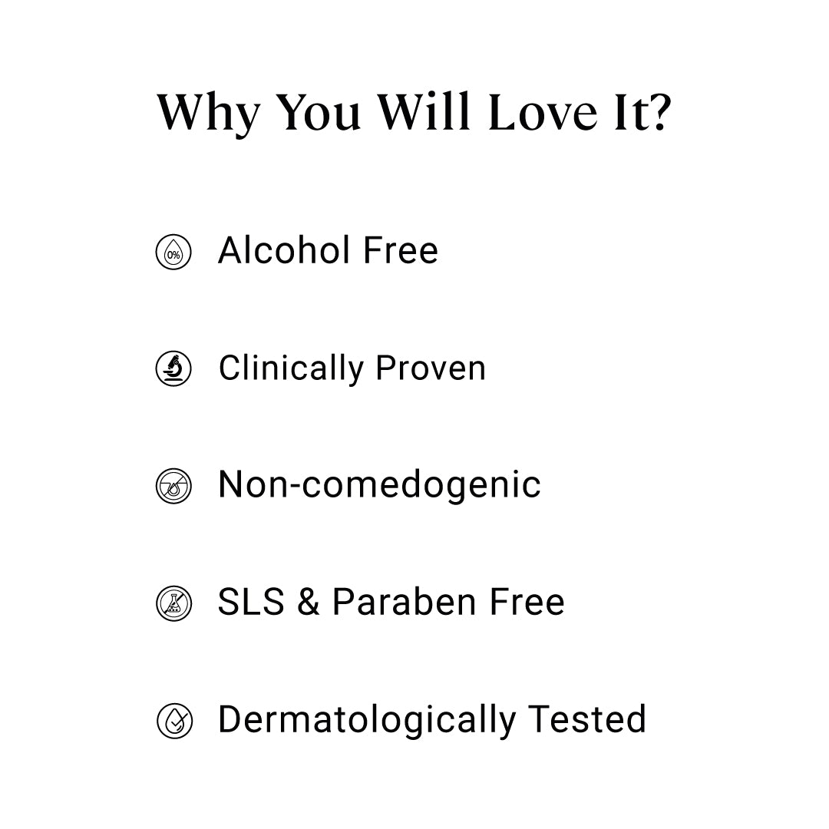
Task: Click the 0% droplet Alcohol Free icon
Action: click(173, 252)
